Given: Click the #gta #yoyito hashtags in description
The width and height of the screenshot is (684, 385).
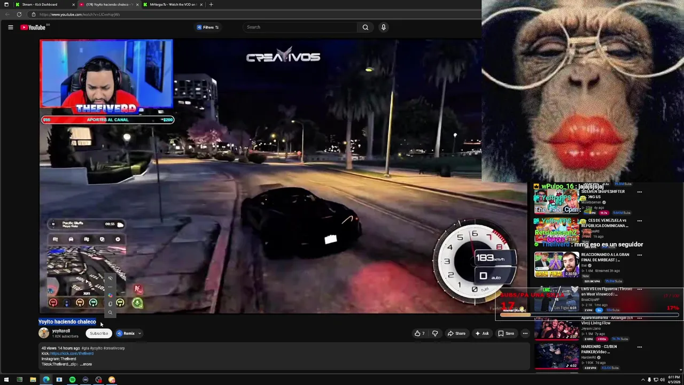Looking at the screenshot, I should tap(92, 348).
